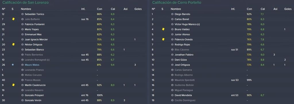The width and height of the screenshot is (294, 104).
Task: Click Fidencio Oviedo's yellow card icon
Action: coord(163,39)
